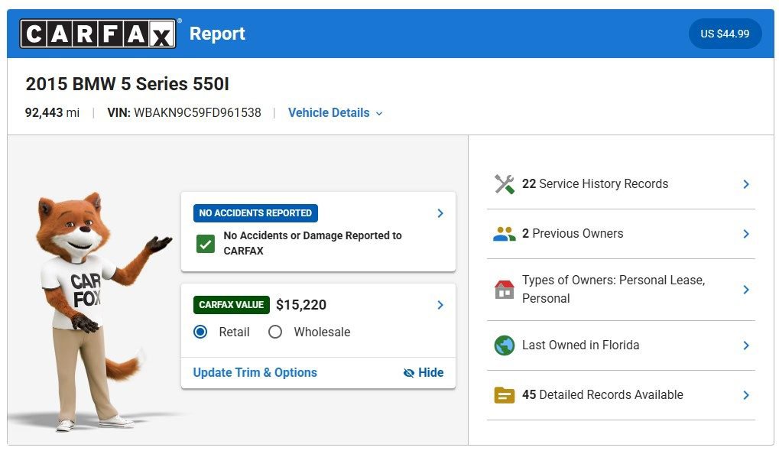
Task: Open chevron next to 22 Service History Records
Action: [x=745, y=184]
